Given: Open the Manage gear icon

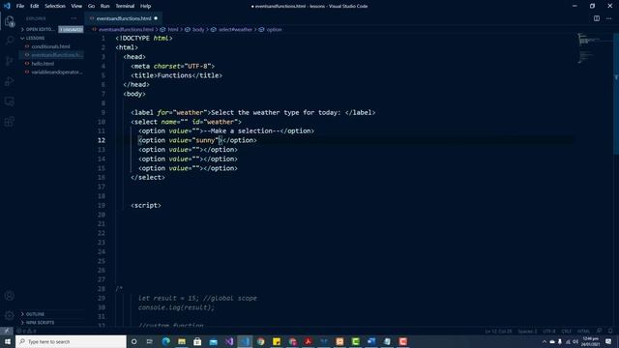Looking at the screenshot, I should (9, 315).
